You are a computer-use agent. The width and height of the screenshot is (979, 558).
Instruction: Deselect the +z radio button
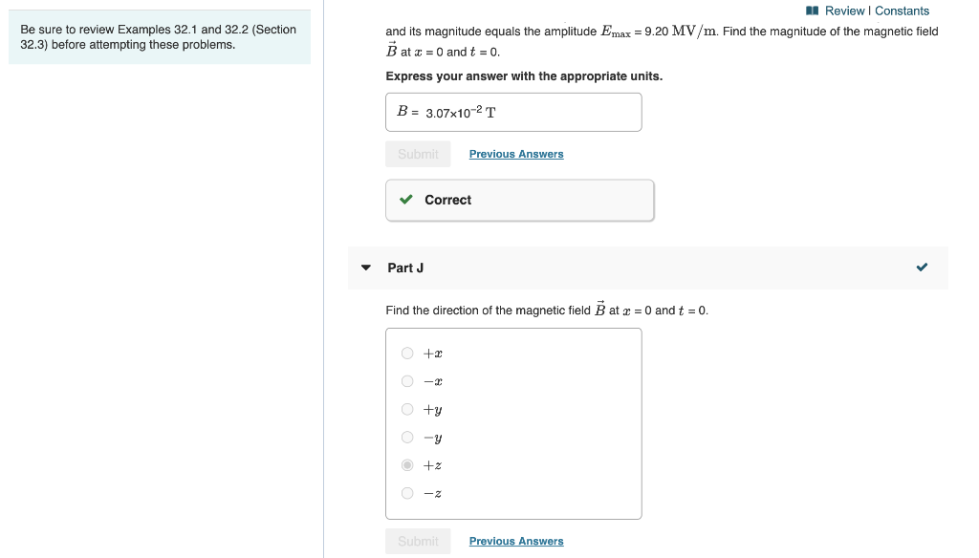[x=406, y=465]
